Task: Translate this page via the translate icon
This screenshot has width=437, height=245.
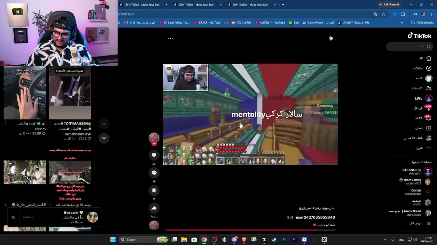Action: (x=376, y=14)
